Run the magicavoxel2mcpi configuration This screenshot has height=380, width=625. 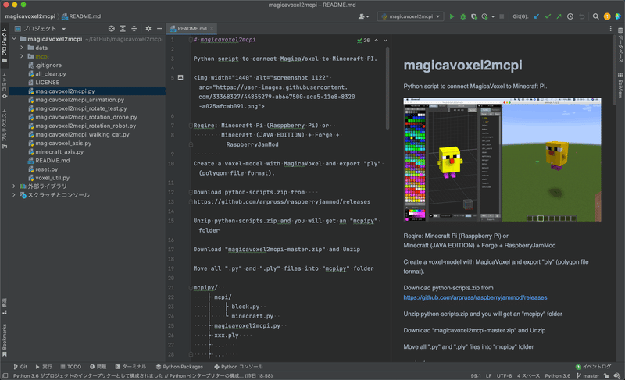[x=452, y=16]
